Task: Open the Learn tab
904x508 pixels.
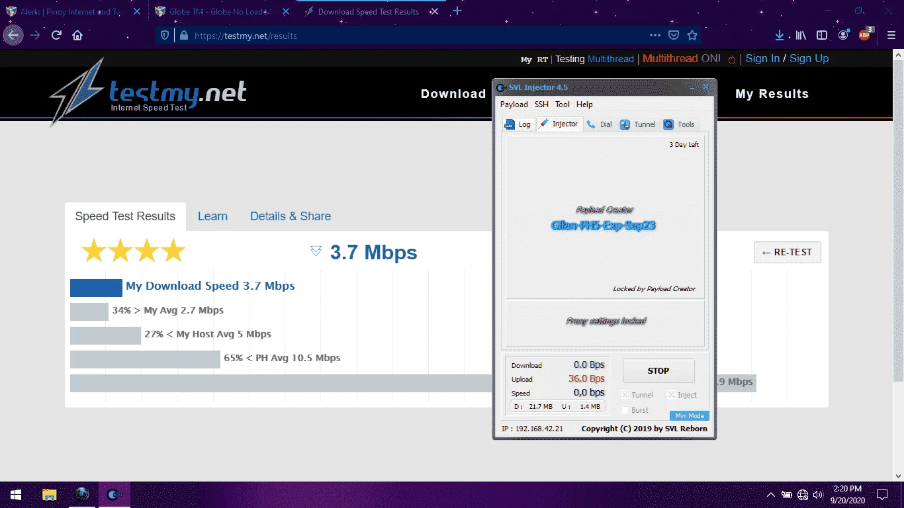Action: (212, 216)
